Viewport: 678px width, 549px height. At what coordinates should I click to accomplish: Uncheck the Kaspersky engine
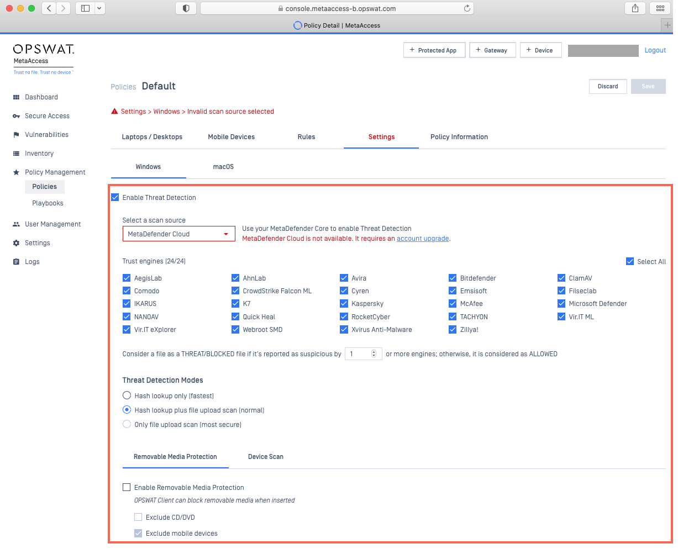coord(344,304)
